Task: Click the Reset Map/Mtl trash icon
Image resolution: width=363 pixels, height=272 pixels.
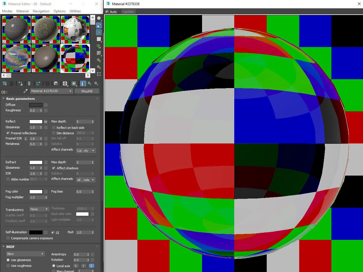Action: coord(29,83)
